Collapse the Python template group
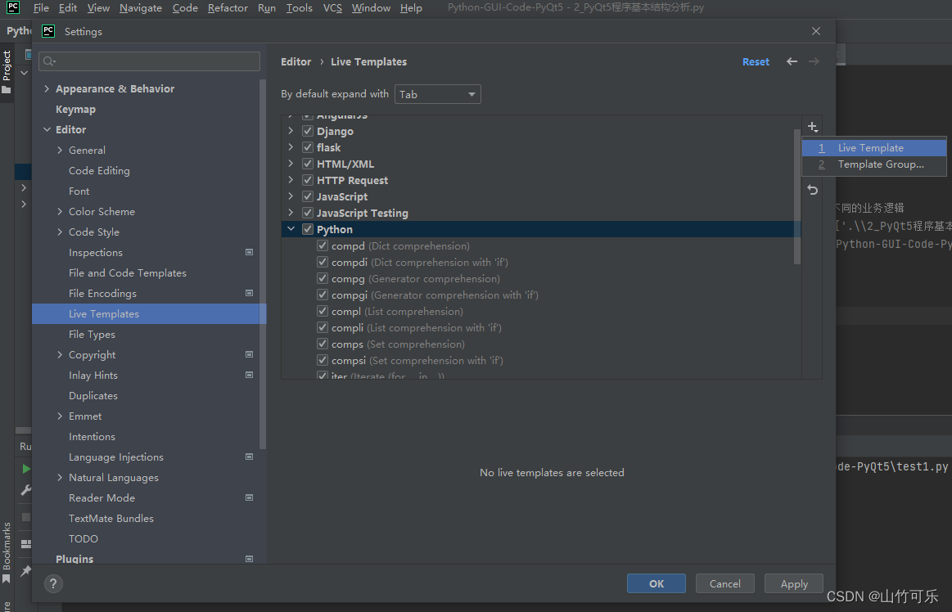The height and width of the screenshot is (612, 952). point(291,229)
